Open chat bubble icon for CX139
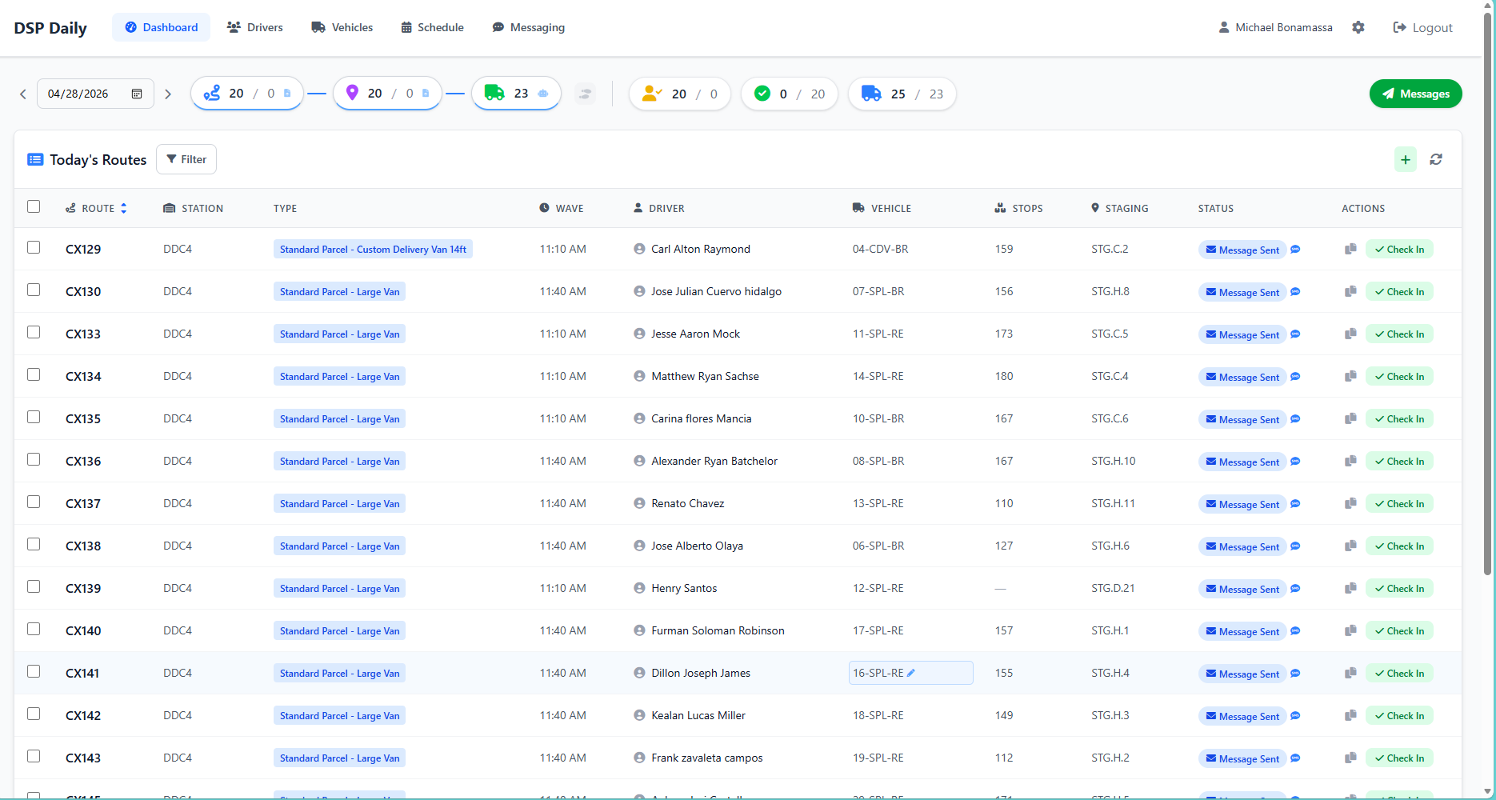The image size is (1496, 800). [1295, 588]
